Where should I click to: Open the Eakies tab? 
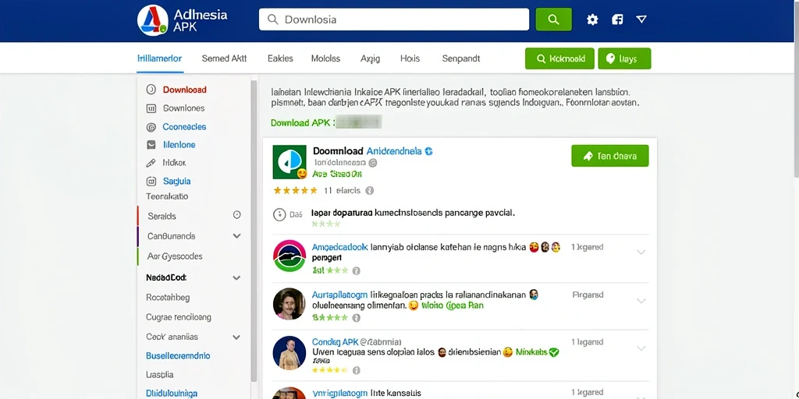(280, 58)
